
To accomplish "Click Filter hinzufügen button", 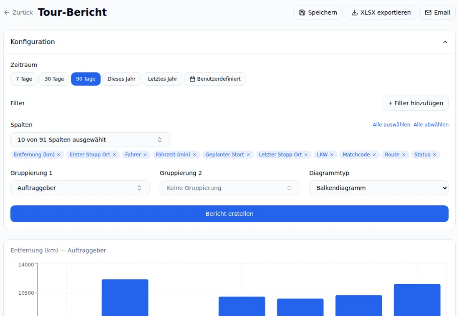I will [415, 103].
